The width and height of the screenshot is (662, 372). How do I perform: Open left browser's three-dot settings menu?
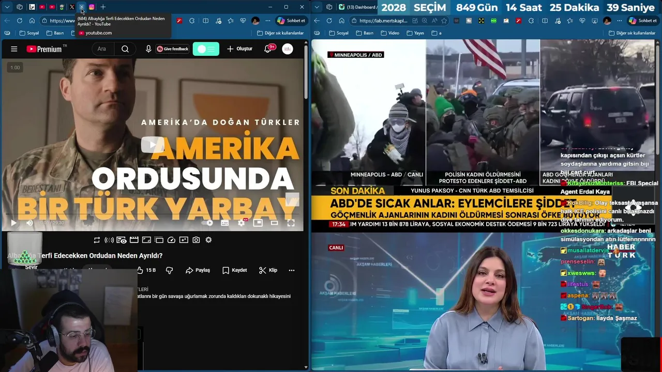tap(267, 21)
